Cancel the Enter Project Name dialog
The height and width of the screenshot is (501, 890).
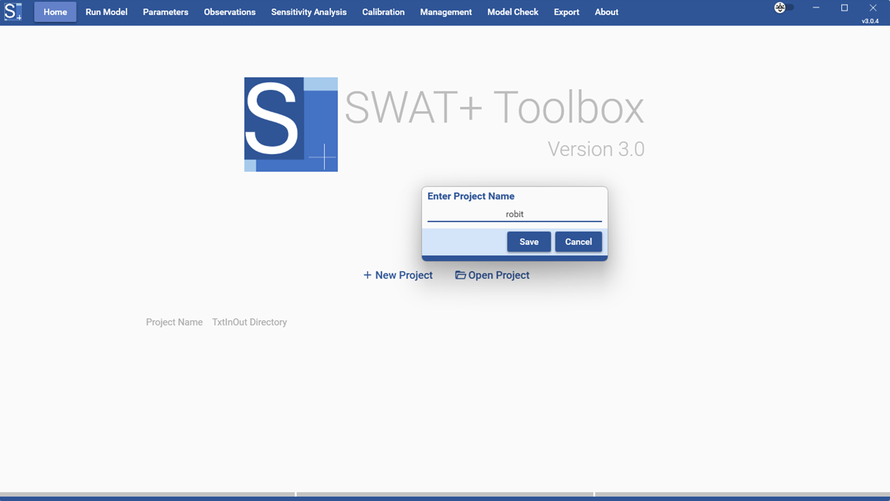pos(578,241)
